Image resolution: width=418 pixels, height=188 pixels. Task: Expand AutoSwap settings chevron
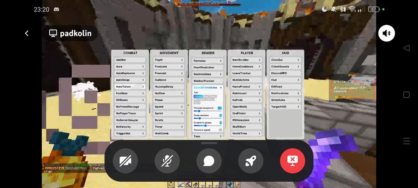[143, 80]
